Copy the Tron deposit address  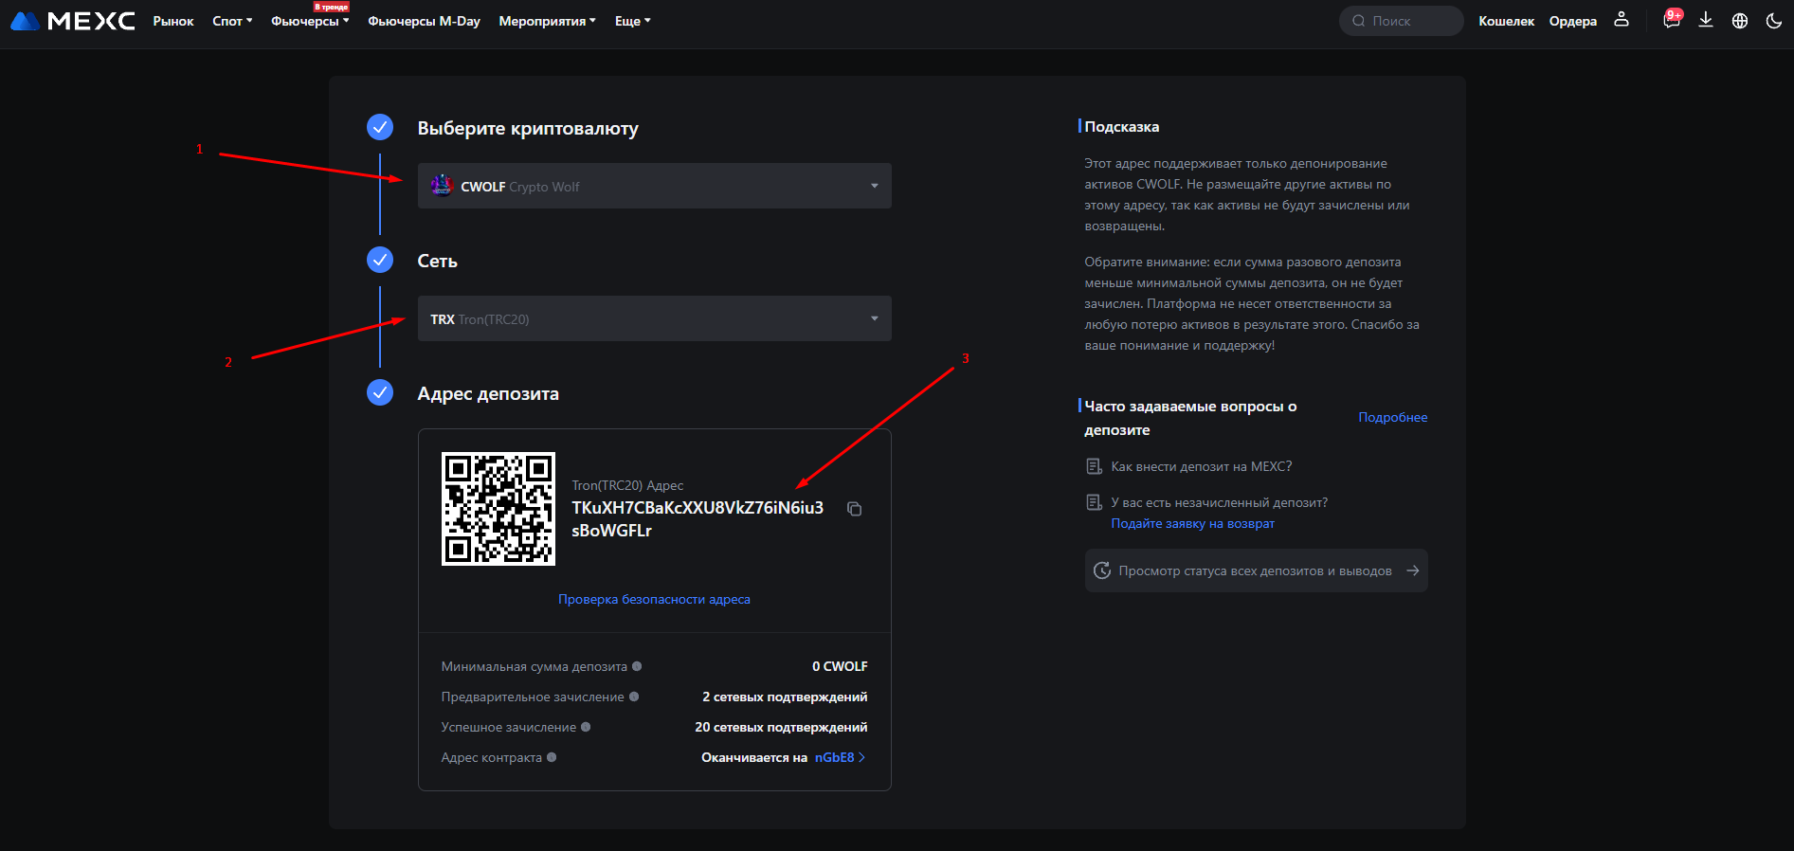854,510
